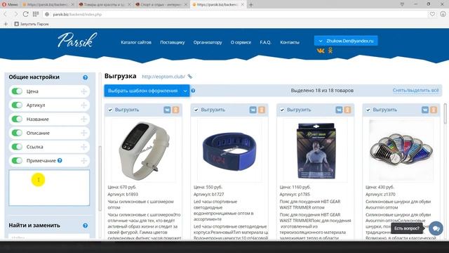Click VK export icon on pedometer watch card
The width and height of the screenshot is (449, 253).
(x=167, y=110)
